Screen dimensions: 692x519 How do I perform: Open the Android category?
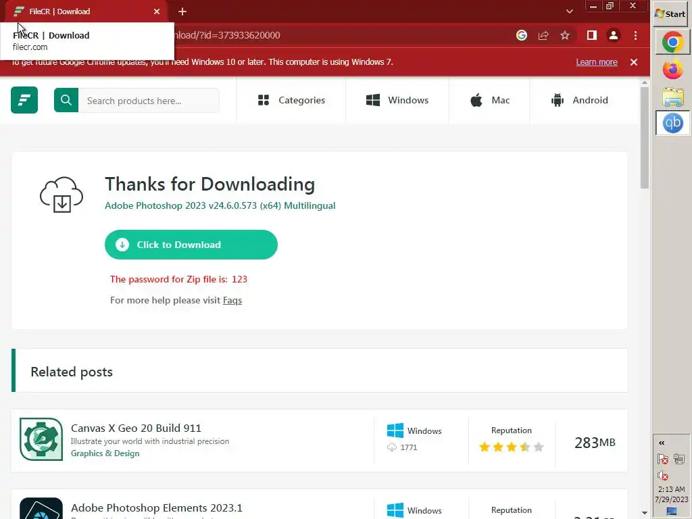(x=579, y=100)
